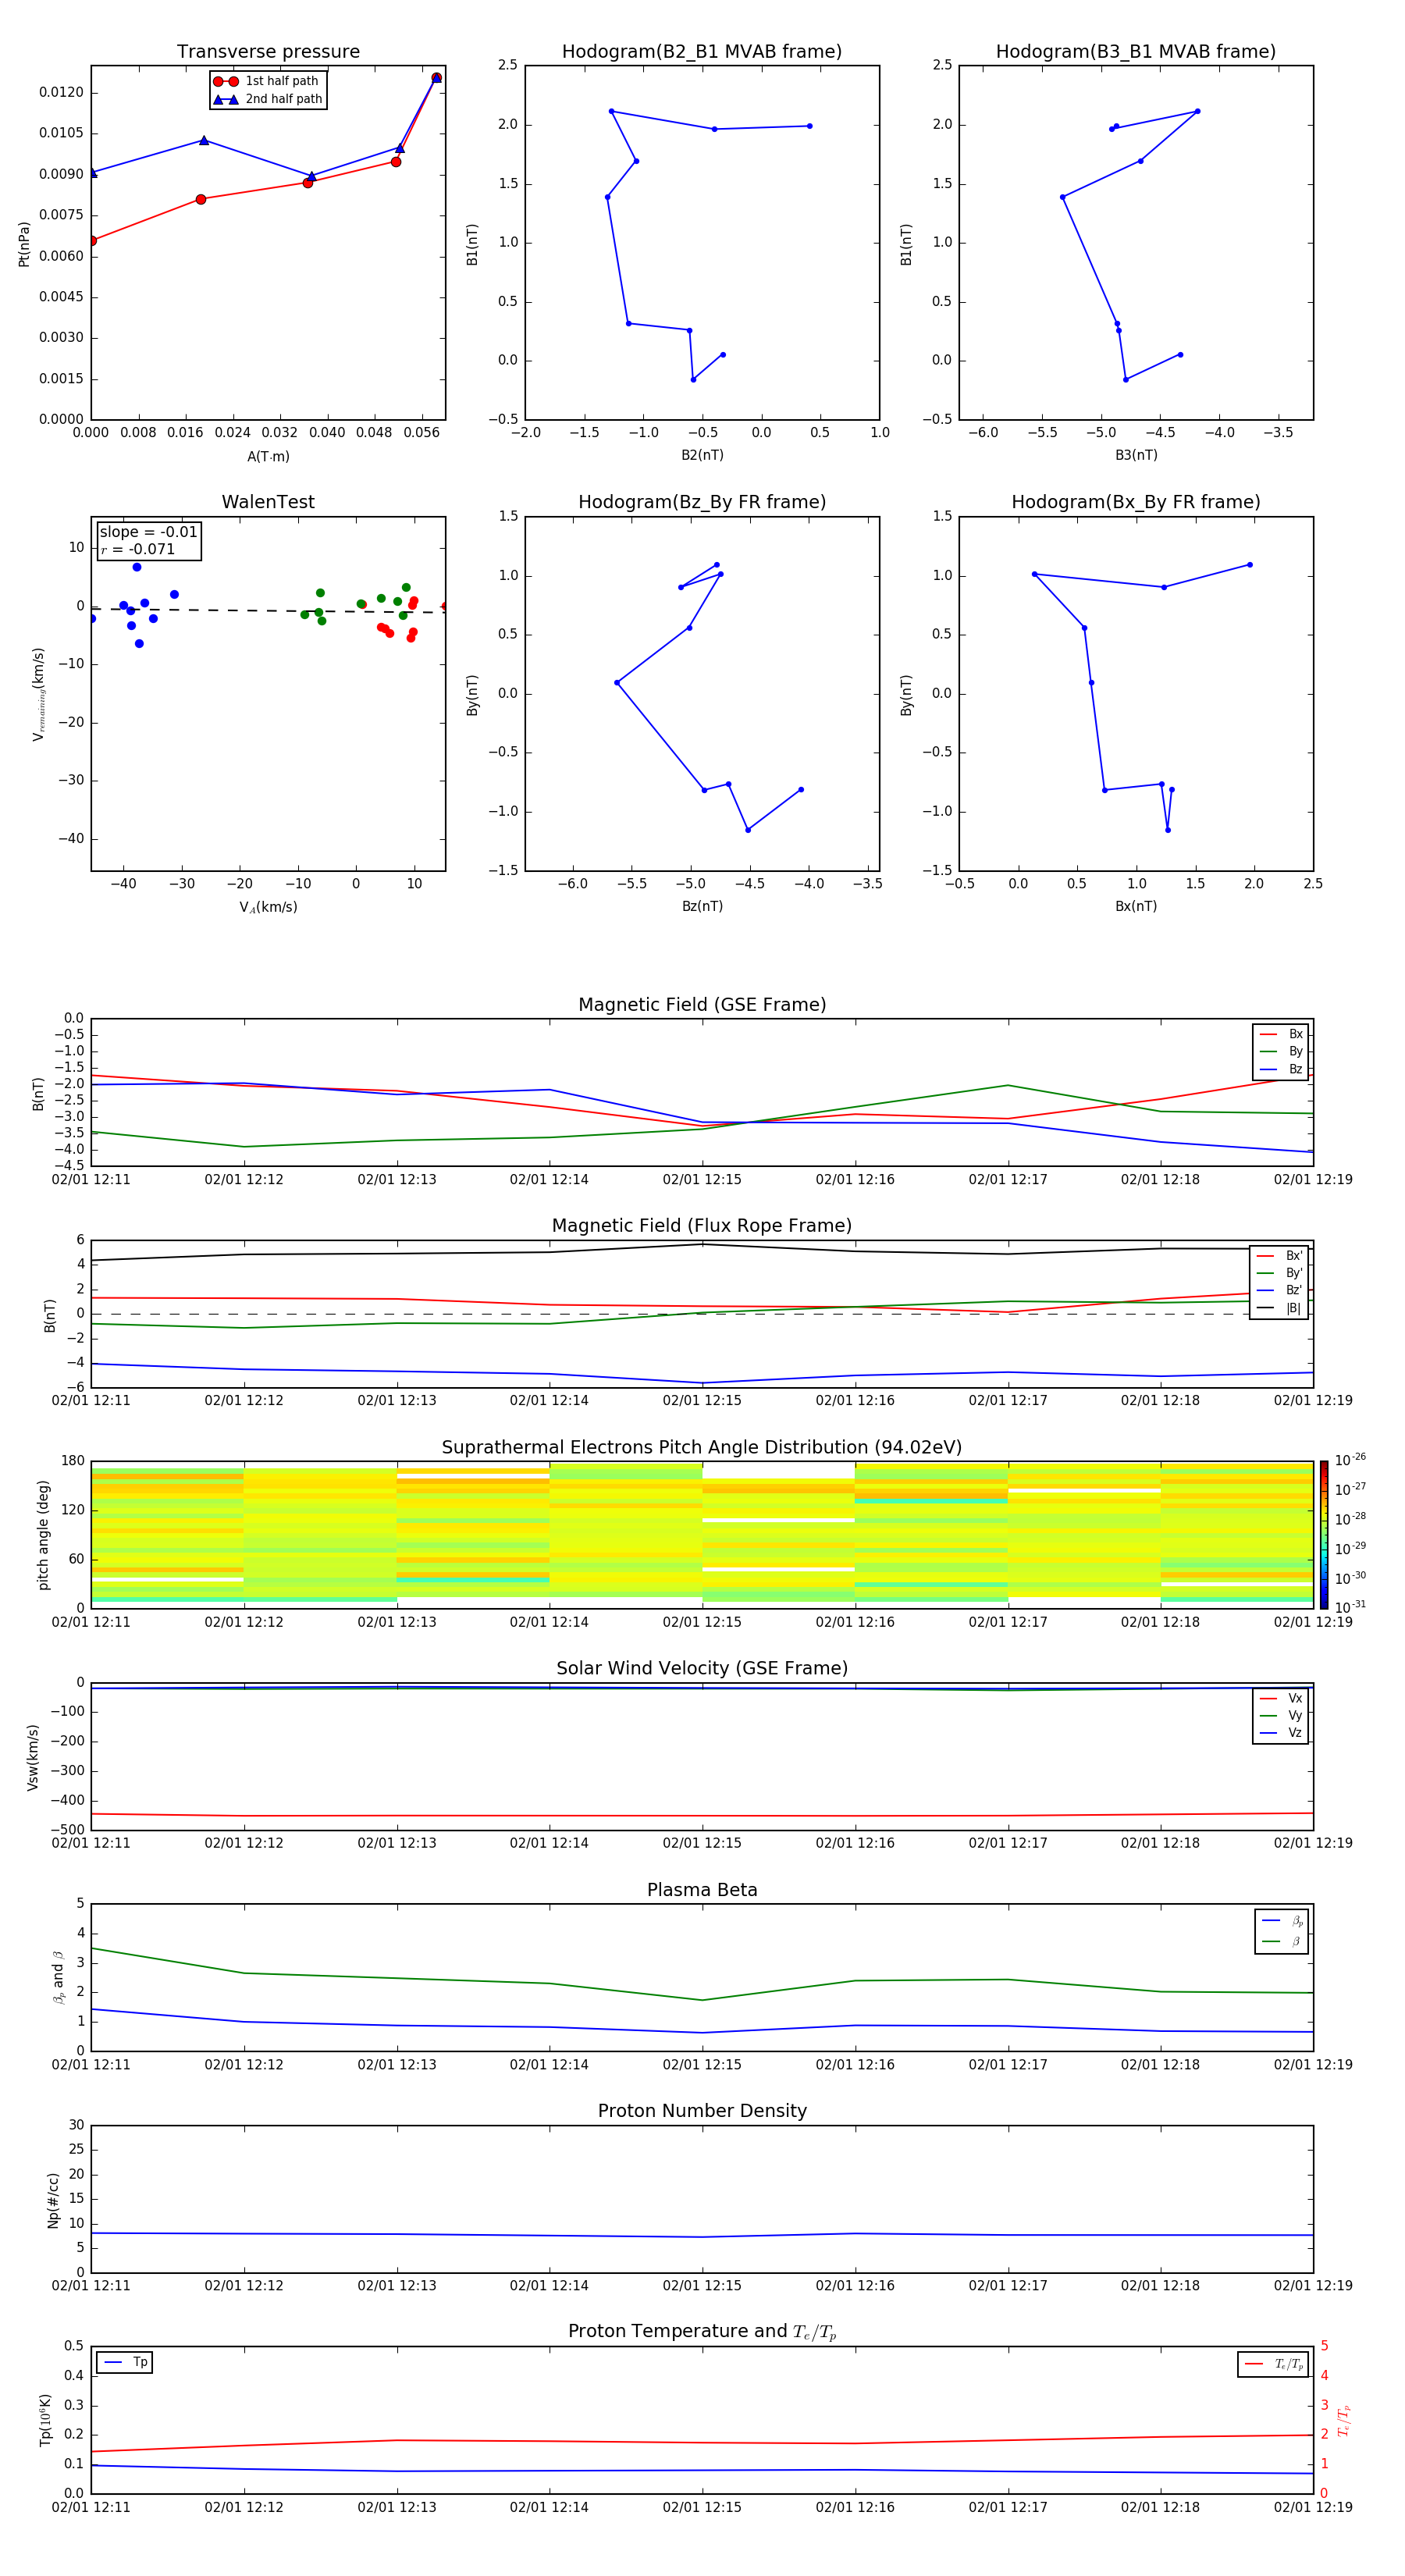
Task: Select the 'Vy' legend entry
Action: 1281,1715
